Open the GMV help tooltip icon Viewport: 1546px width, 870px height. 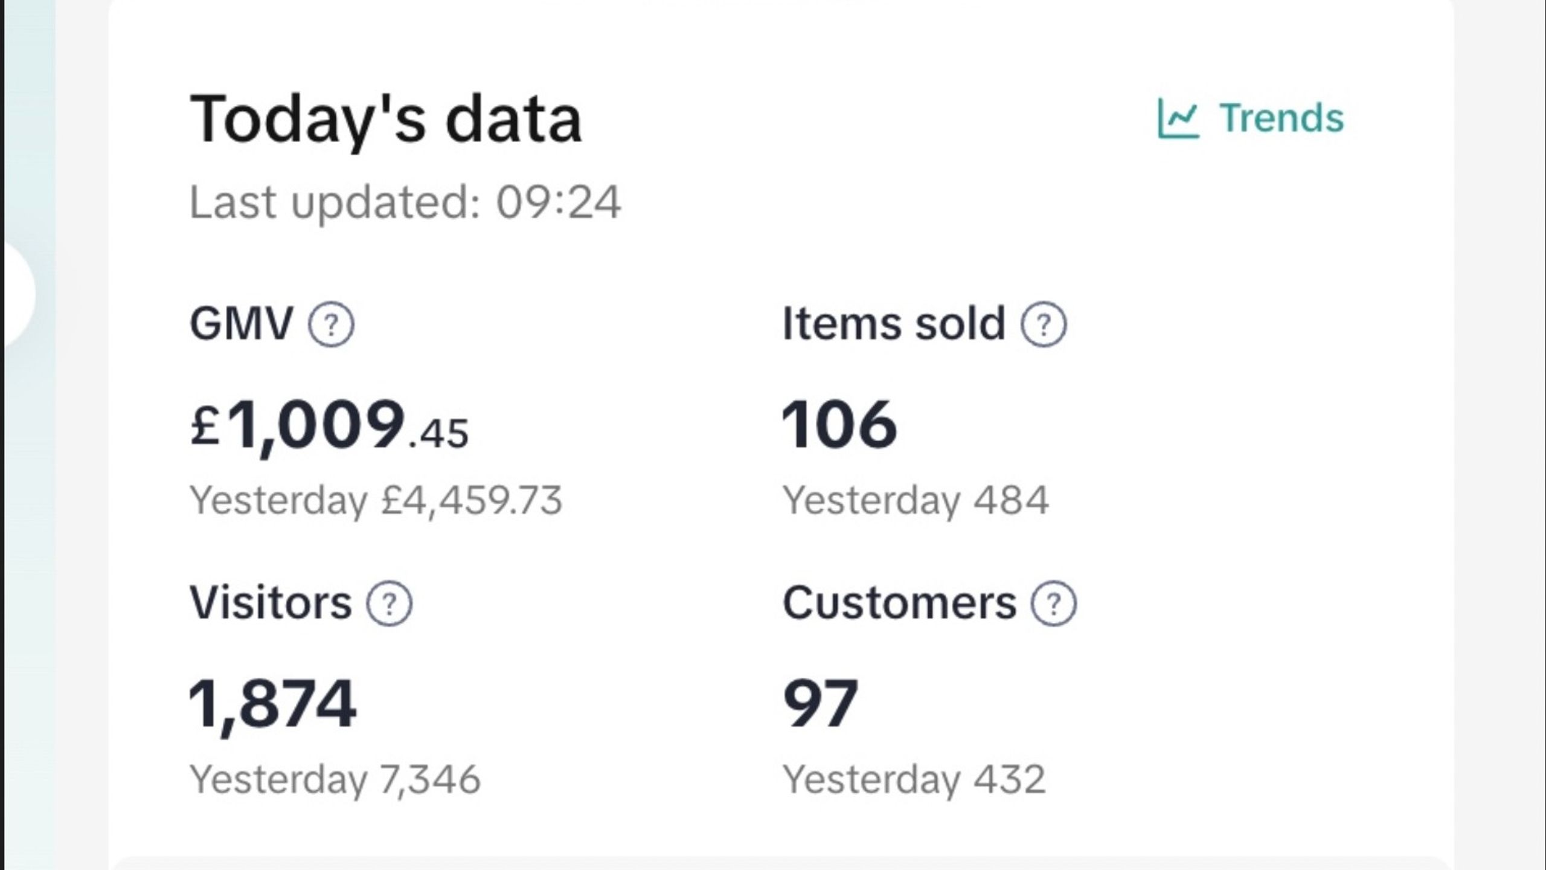[x=331, y=324]
